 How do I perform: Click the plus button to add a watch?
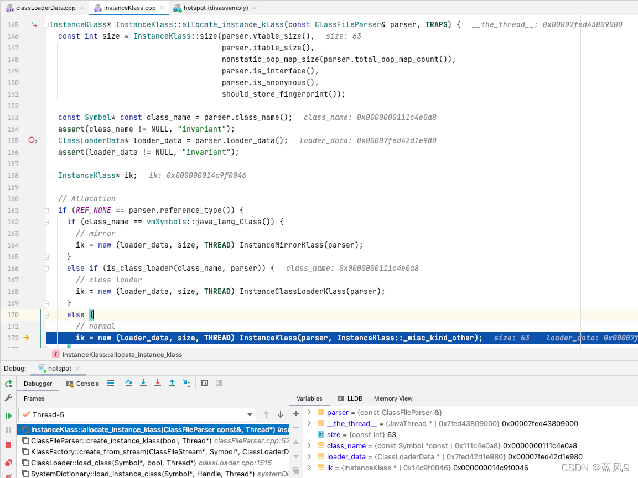pos(295,412)
